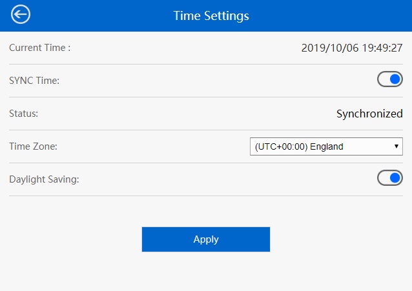Viewport: 412px width, 291px height.
Task: Go back using the arrow icon
Action: tap(21, 14)
